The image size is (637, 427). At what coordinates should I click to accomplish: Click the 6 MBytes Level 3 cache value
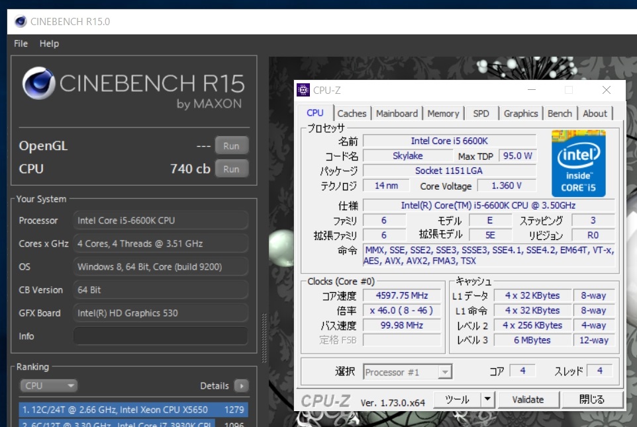pos(532,340)
